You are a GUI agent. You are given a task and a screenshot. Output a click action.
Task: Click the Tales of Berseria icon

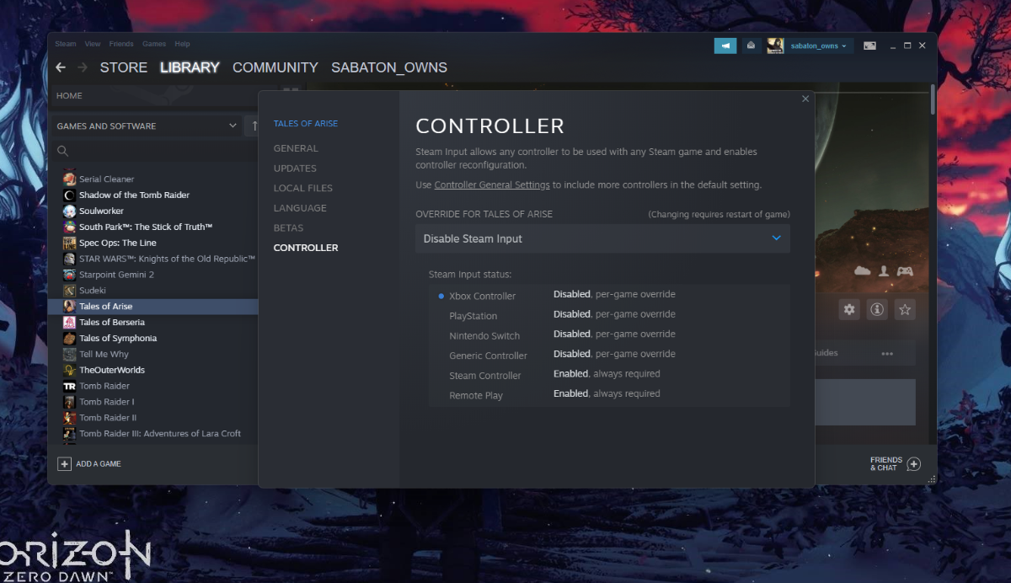coord(70,322)
